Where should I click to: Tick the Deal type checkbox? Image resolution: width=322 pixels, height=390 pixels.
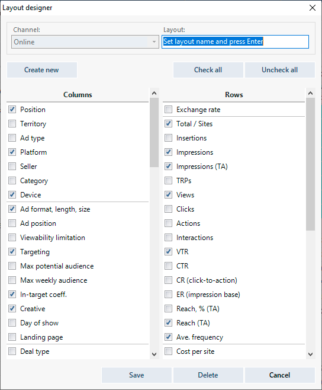(12, 351)
